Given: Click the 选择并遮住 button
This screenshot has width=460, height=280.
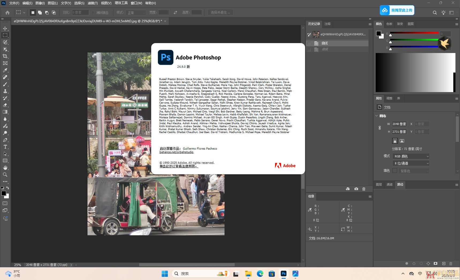Looking at the screenshot, I should pos(220,13).
